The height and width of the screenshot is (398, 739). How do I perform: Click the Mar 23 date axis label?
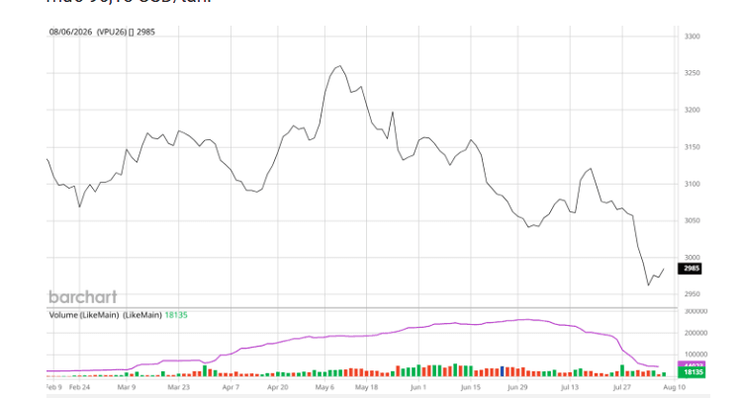pos(179,387)
